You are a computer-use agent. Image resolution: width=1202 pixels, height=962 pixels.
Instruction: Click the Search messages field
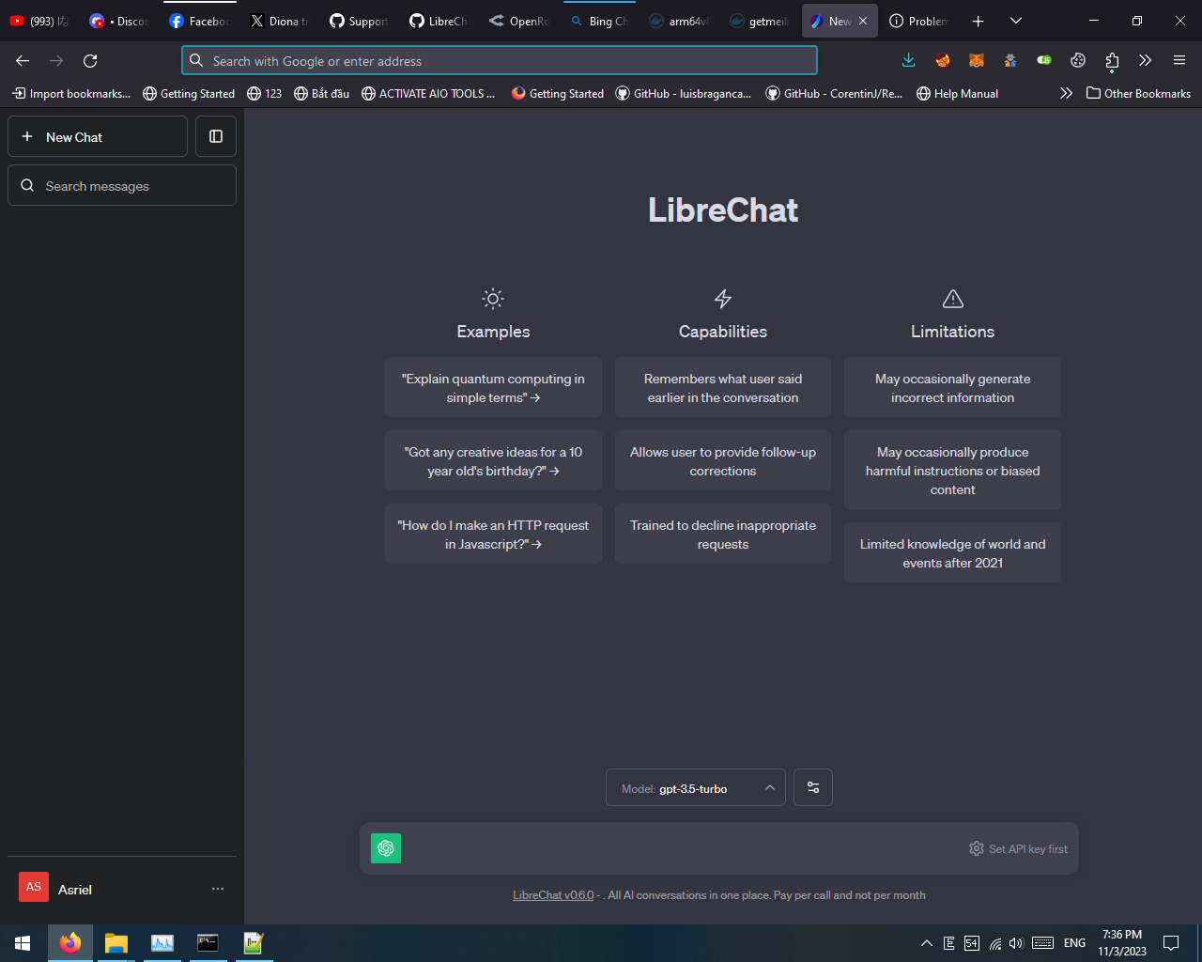pos(122,185)
